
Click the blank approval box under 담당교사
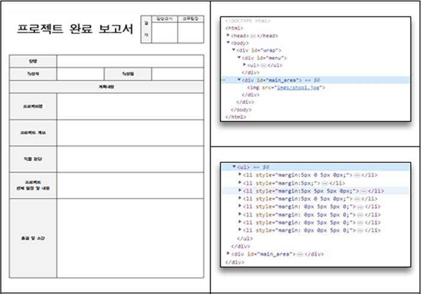click(165, 32)
